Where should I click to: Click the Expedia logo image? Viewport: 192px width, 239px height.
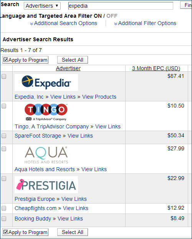click(46, 82)
